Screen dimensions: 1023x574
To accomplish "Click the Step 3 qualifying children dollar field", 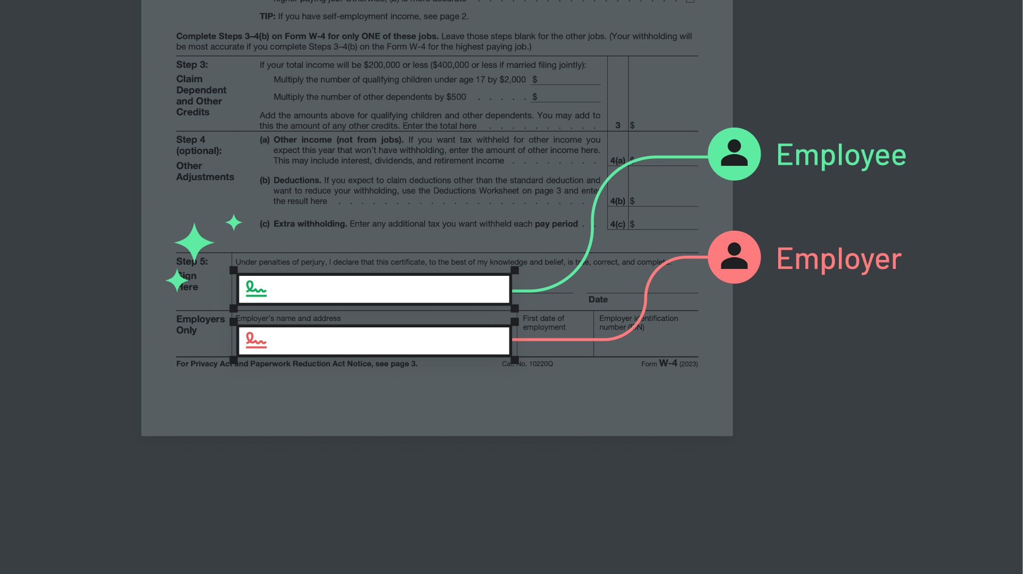I will [567, 79].
